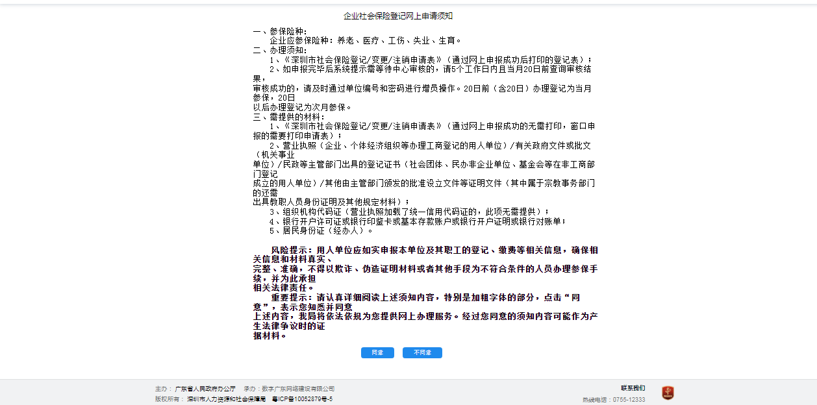This screenshot has width=817, height=405.
Task: Click the 承办 label in footer
Action: [x=250, y=389]
